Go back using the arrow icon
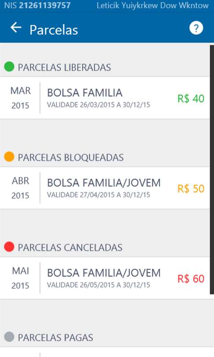The width and height of the screenshot is (214, 357). (16, 28)
